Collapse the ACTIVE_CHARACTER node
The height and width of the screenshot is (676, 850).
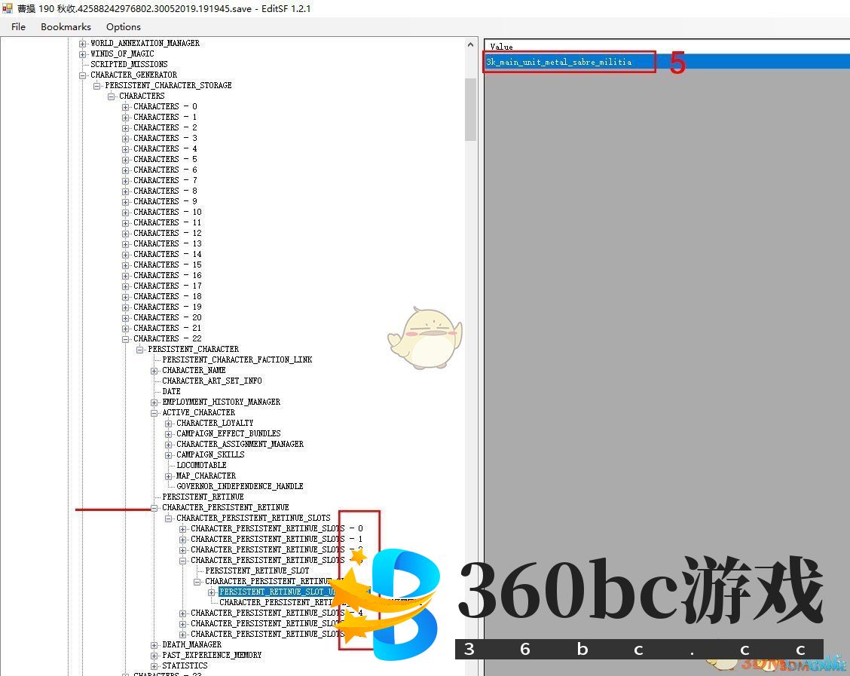[154, 413]
